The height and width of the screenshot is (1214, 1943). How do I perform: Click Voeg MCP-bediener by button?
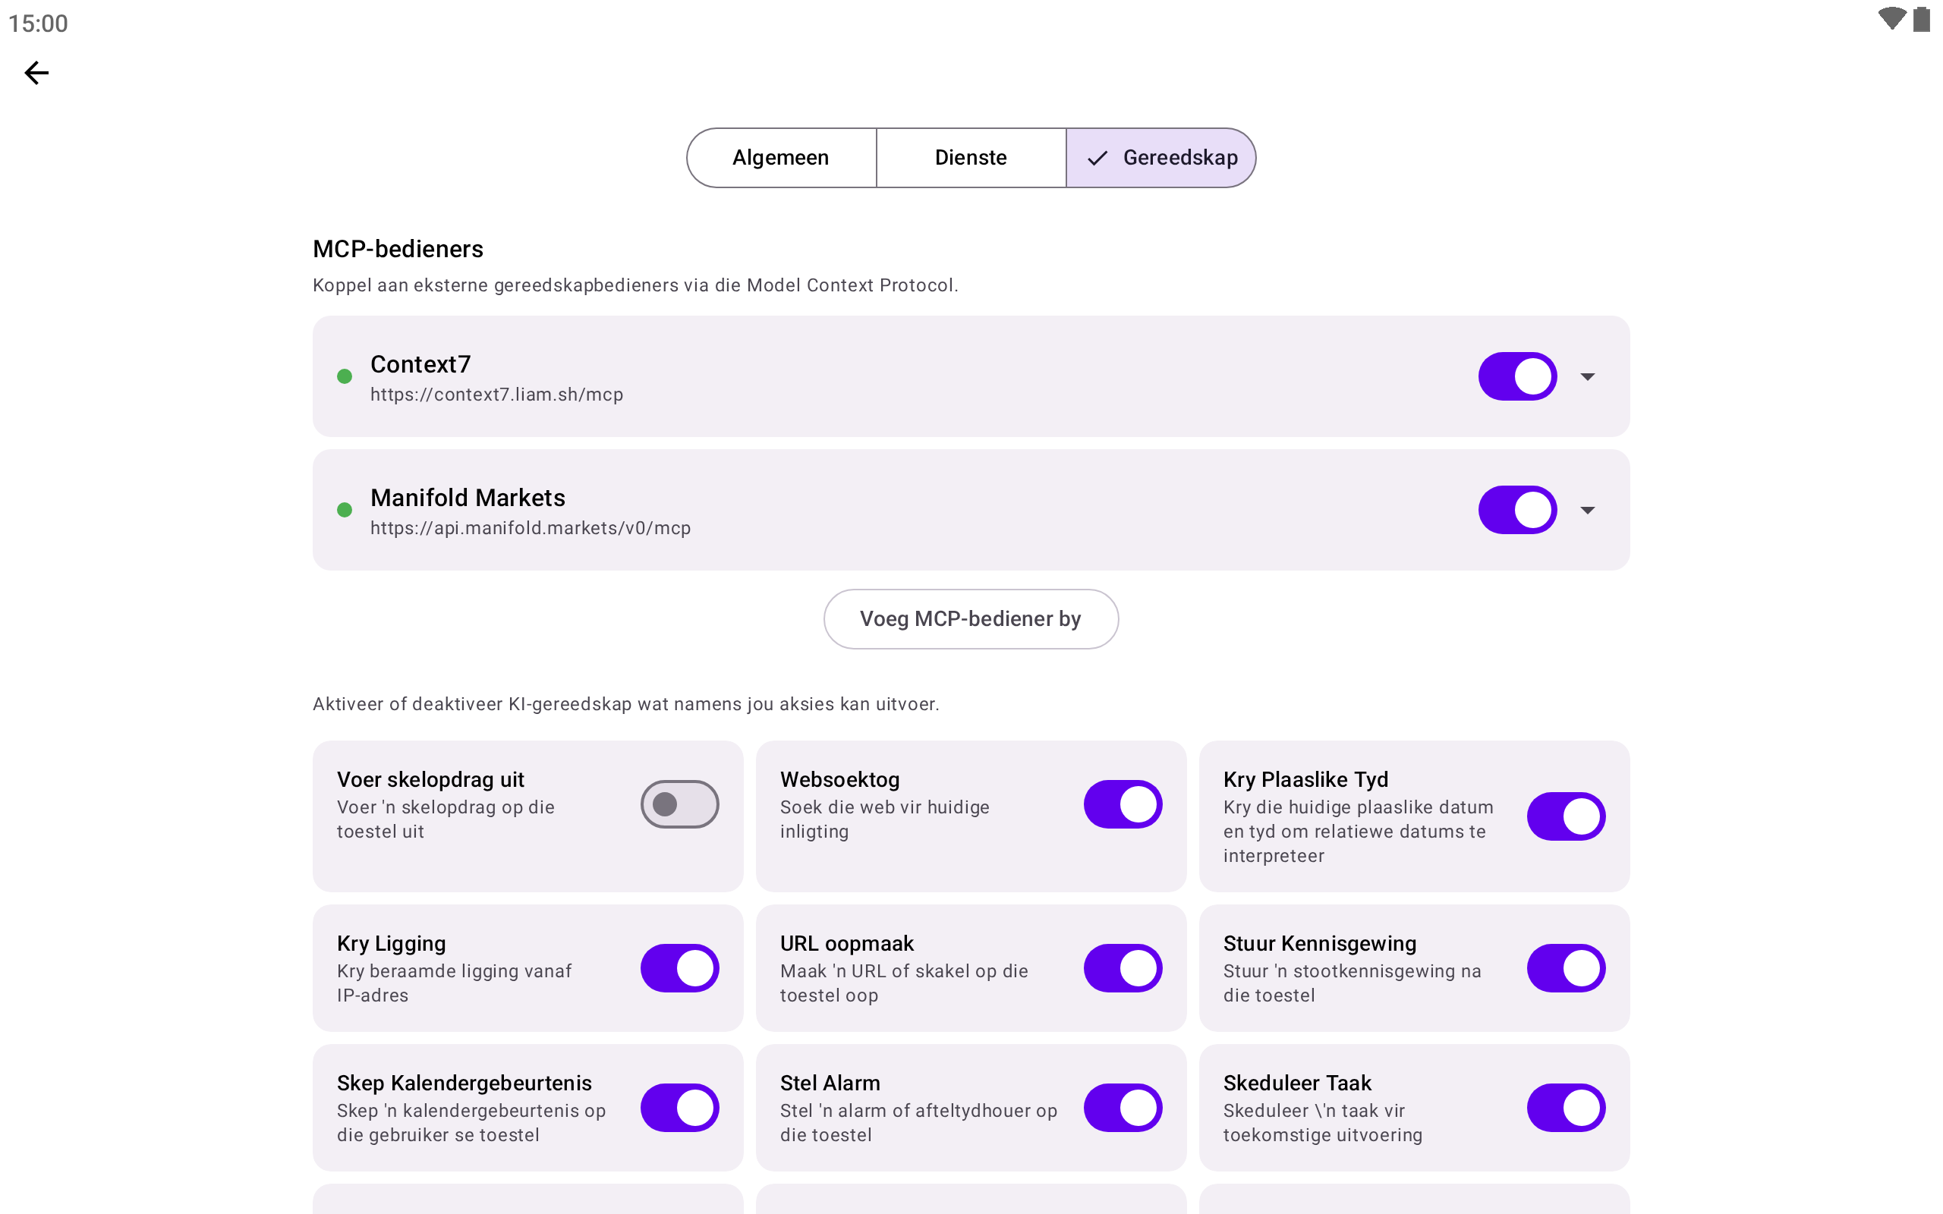(971, 619)
